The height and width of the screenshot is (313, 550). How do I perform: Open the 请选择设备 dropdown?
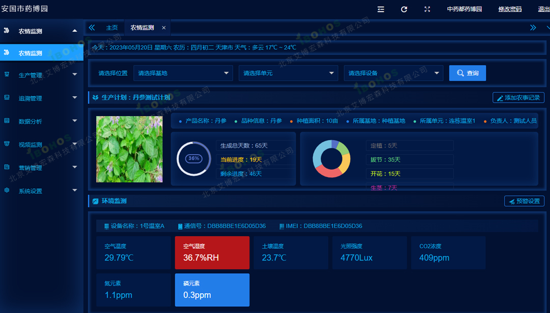[393, 73]
